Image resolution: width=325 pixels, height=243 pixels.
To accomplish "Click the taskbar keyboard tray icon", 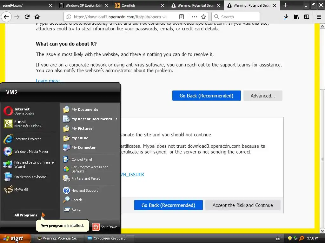I will (x=278, y=239).
